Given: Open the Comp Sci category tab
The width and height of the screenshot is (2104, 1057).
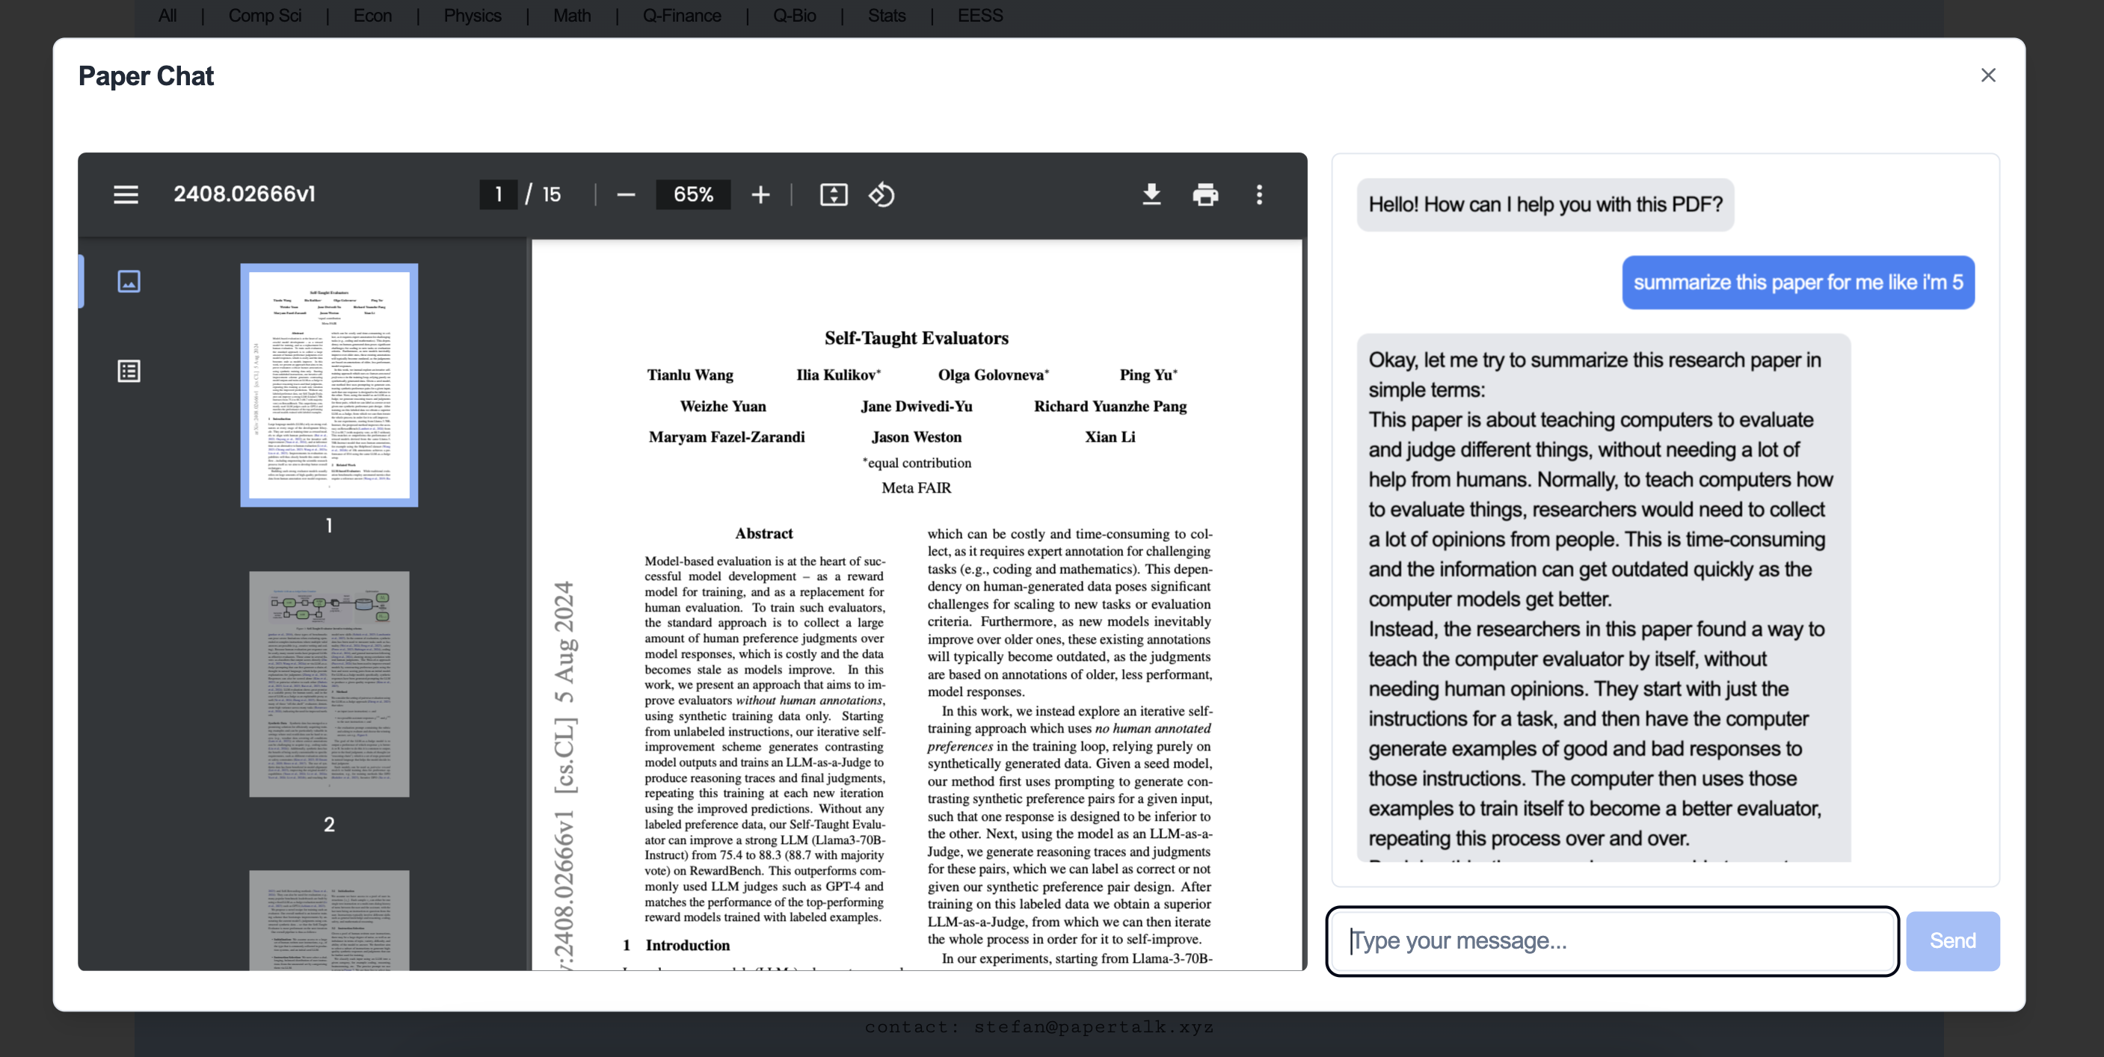Looking at the screenshot, I should pyautogui.click(x=265, y=16).
